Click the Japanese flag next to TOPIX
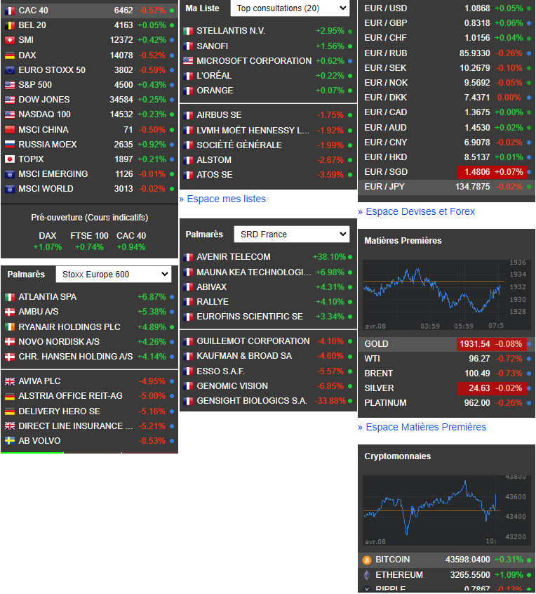The width and height of the screenshot is (536, 594). [x=9, y=159]
